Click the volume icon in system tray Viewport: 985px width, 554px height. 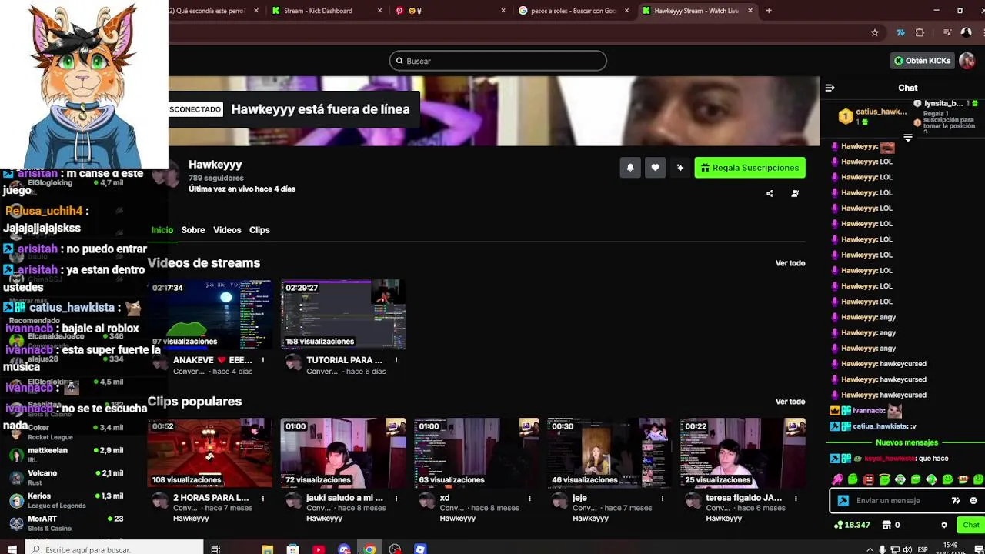(x=907, y=549)
